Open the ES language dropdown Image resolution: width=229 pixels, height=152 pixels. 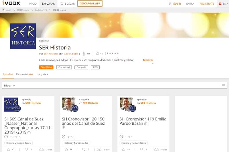[226, 4]
